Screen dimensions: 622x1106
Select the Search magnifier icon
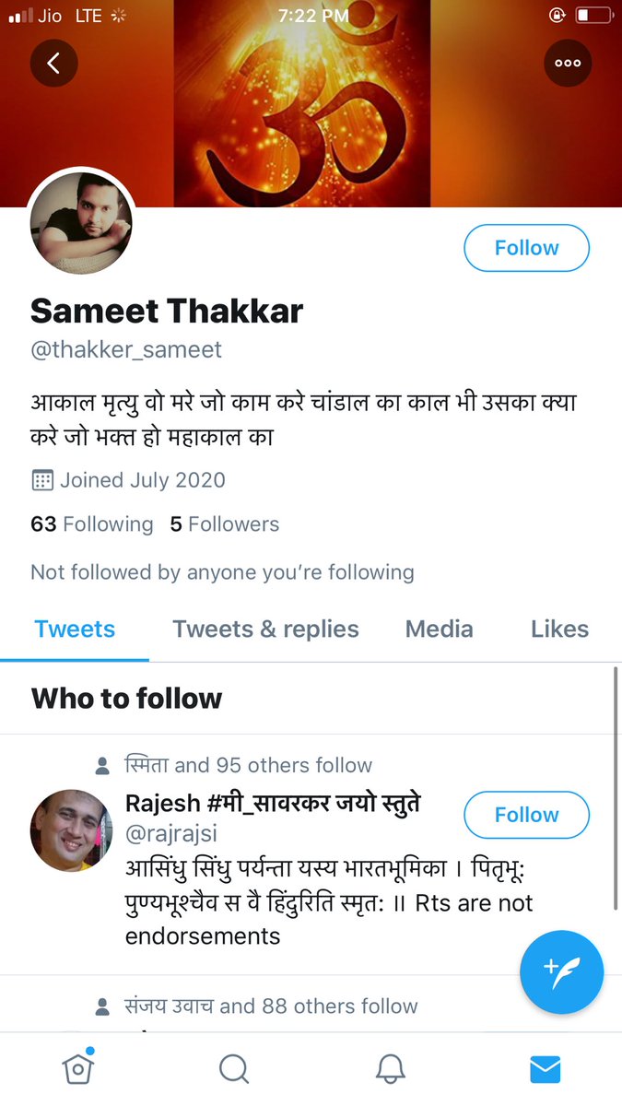tap(233, 1068)
